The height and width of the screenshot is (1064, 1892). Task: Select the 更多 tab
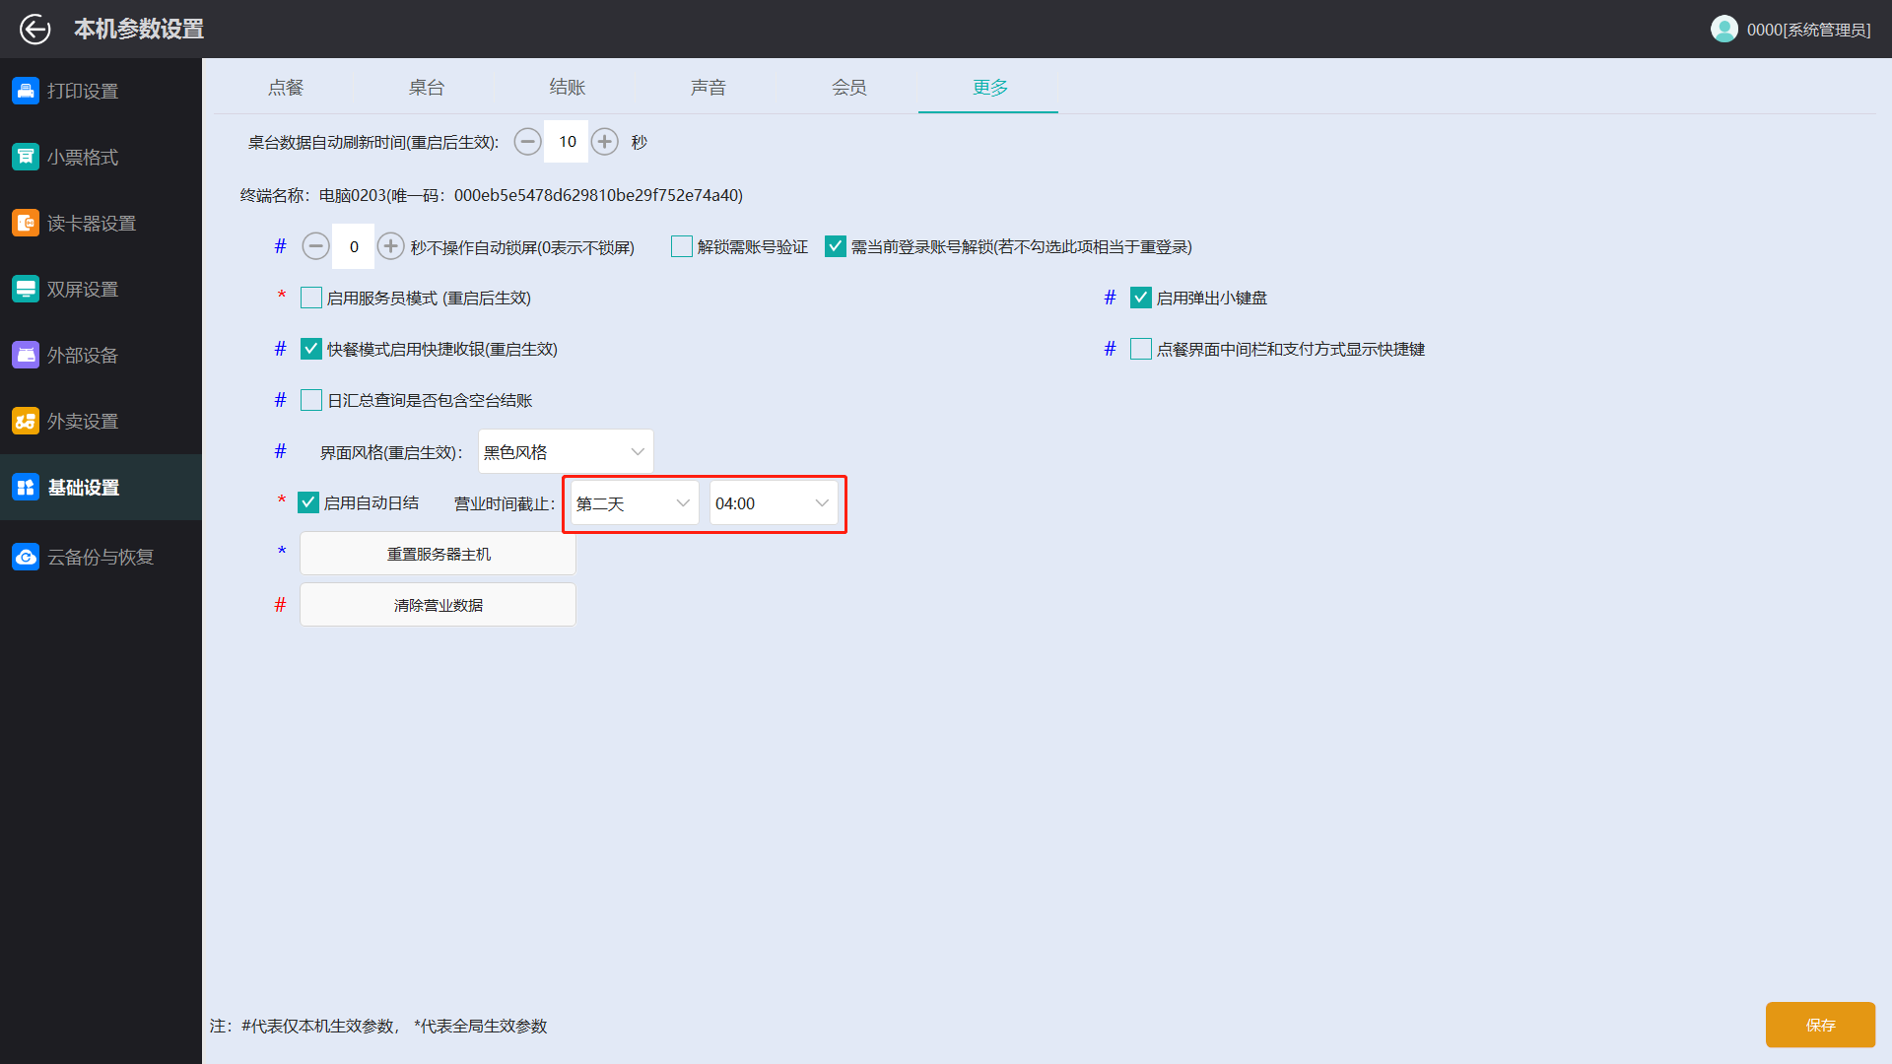(x=990, y=88)
